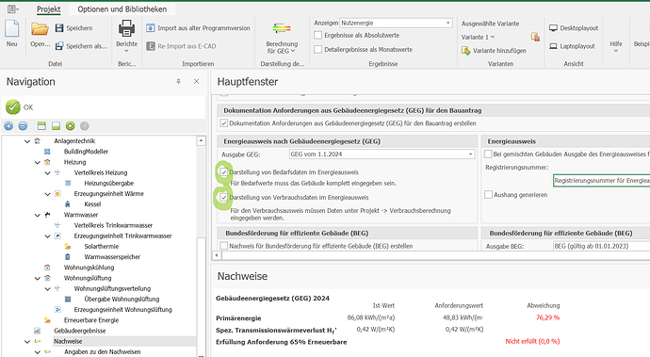Enable Aushang generieren checkbox
This screenshot has height=357, width=650.
488,194
